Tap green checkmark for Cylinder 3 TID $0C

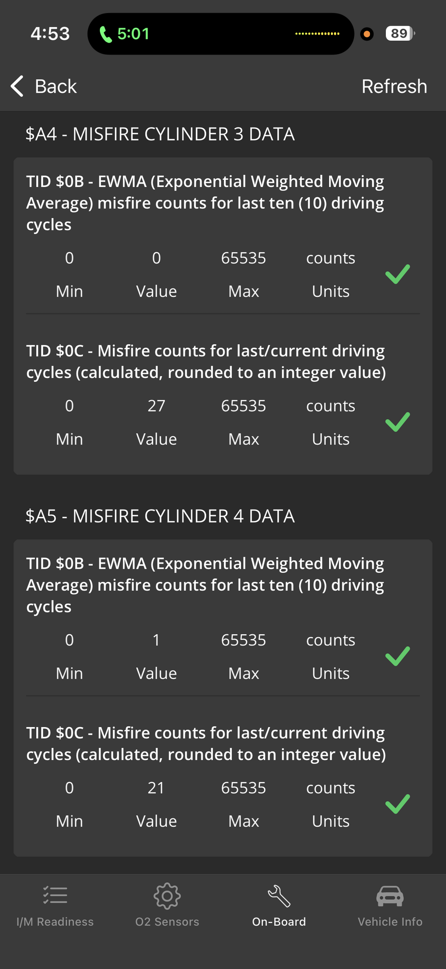(x=398, y=422)
